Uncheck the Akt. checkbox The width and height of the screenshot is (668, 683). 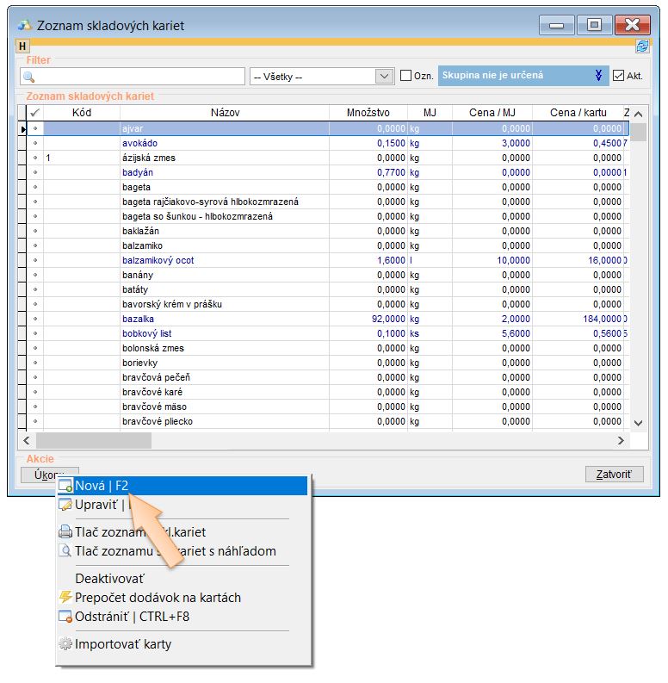coord(618,76)
